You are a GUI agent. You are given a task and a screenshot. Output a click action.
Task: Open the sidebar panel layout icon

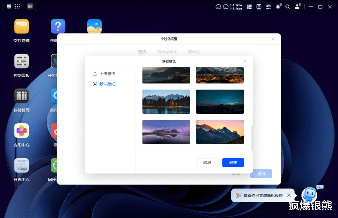(x=249, y=7)
